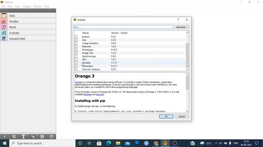This screenshot has height=147, width=263.
Task: Open File Explorer from taskbar
Action: click(118, 143)
